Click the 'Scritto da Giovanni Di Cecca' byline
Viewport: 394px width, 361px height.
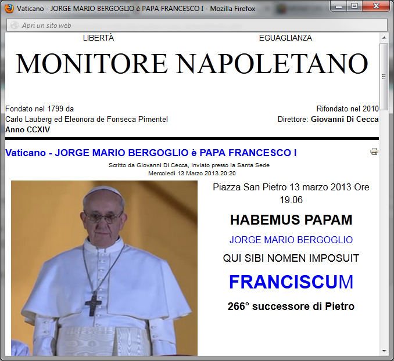(x=189, y=165)
